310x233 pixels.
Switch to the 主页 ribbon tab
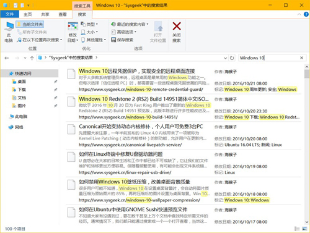(28, 14)
